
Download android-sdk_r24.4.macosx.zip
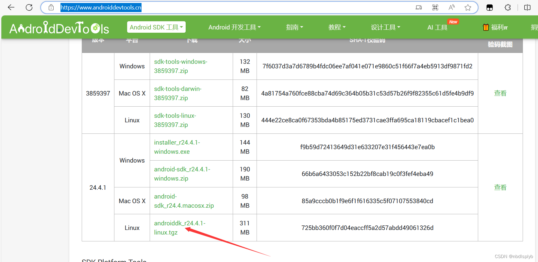(184, 201)
